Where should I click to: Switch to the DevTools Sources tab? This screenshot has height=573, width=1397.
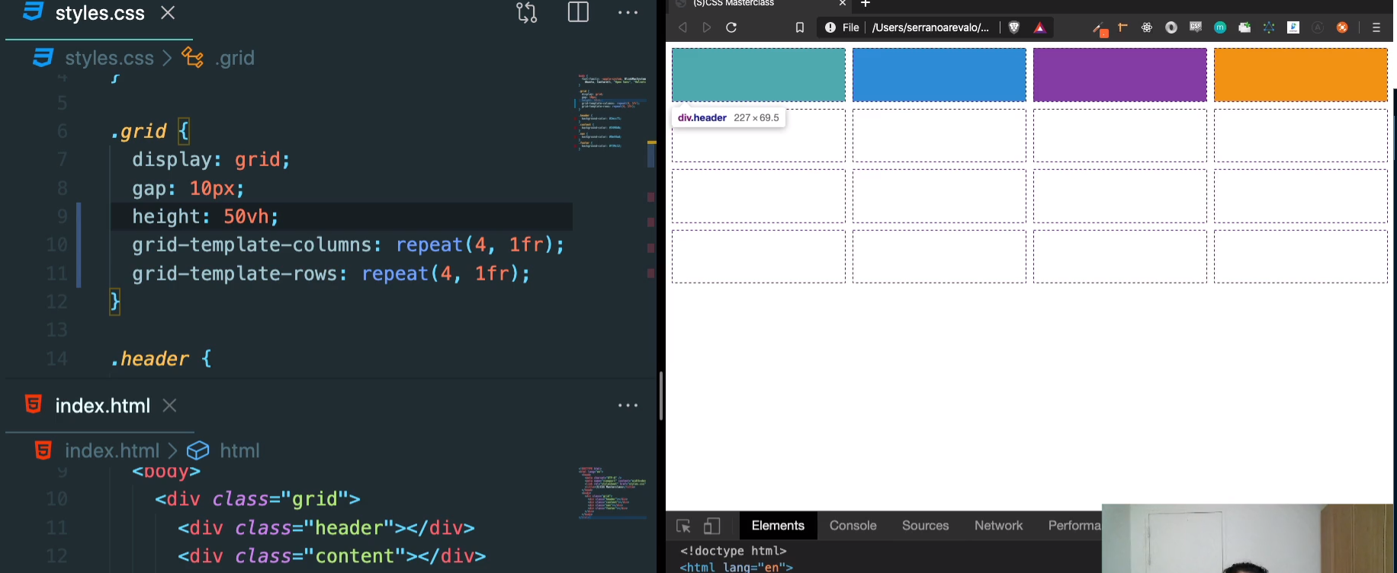pyautogui.click(x=926, y=526)
